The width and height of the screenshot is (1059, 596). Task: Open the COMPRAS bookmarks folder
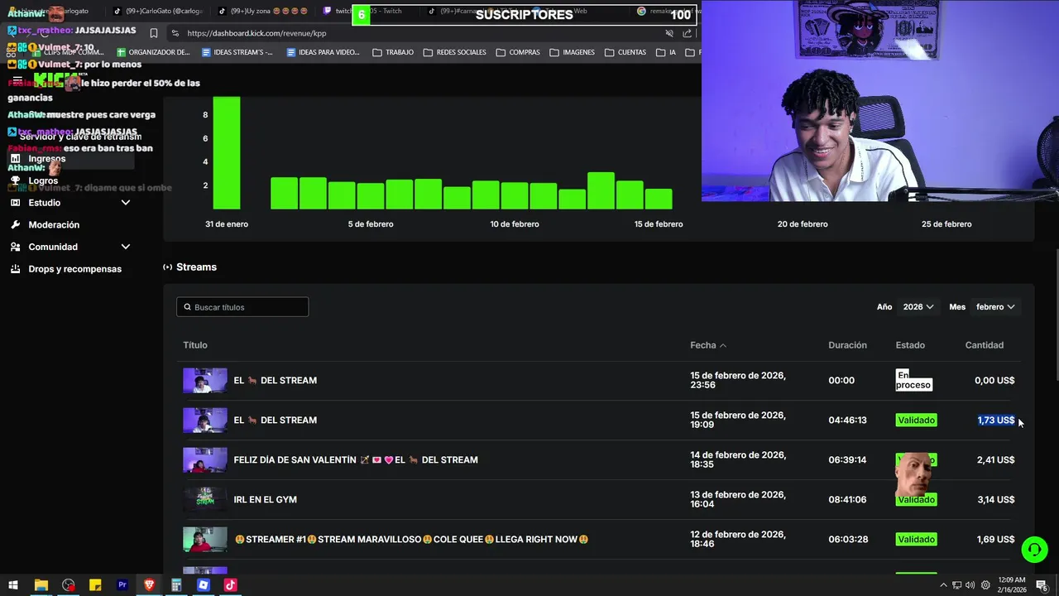pyautogui.click(x=519, y=52)
